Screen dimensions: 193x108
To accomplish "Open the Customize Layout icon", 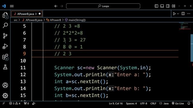I will tap(174, 6).
